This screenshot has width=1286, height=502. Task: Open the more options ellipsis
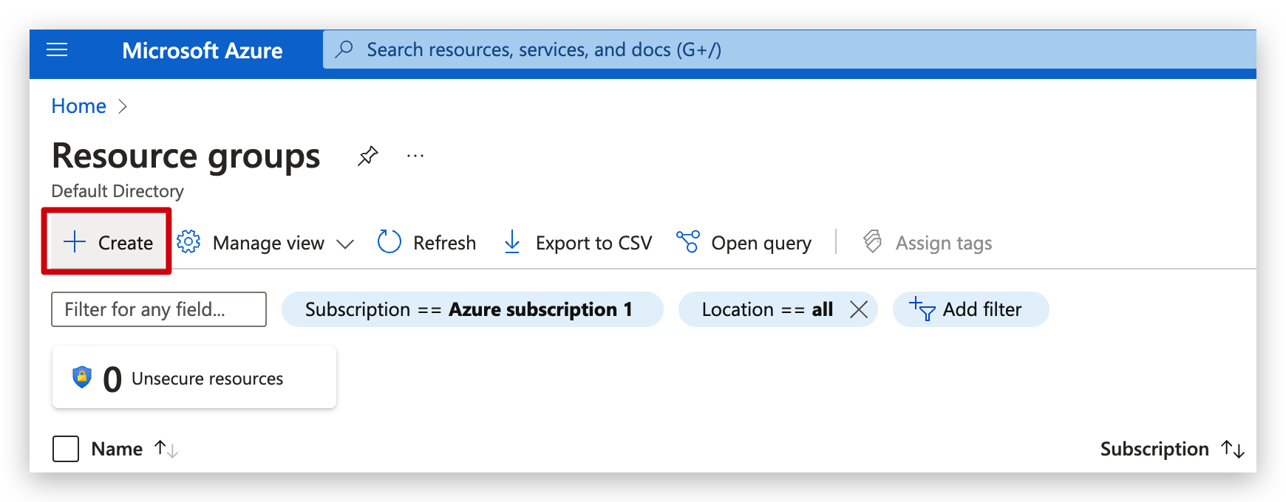[x=415, y=156]
